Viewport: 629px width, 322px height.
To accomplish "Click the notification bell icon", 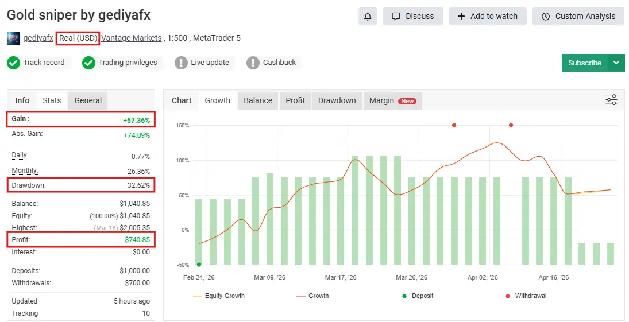I will (368, 17).
